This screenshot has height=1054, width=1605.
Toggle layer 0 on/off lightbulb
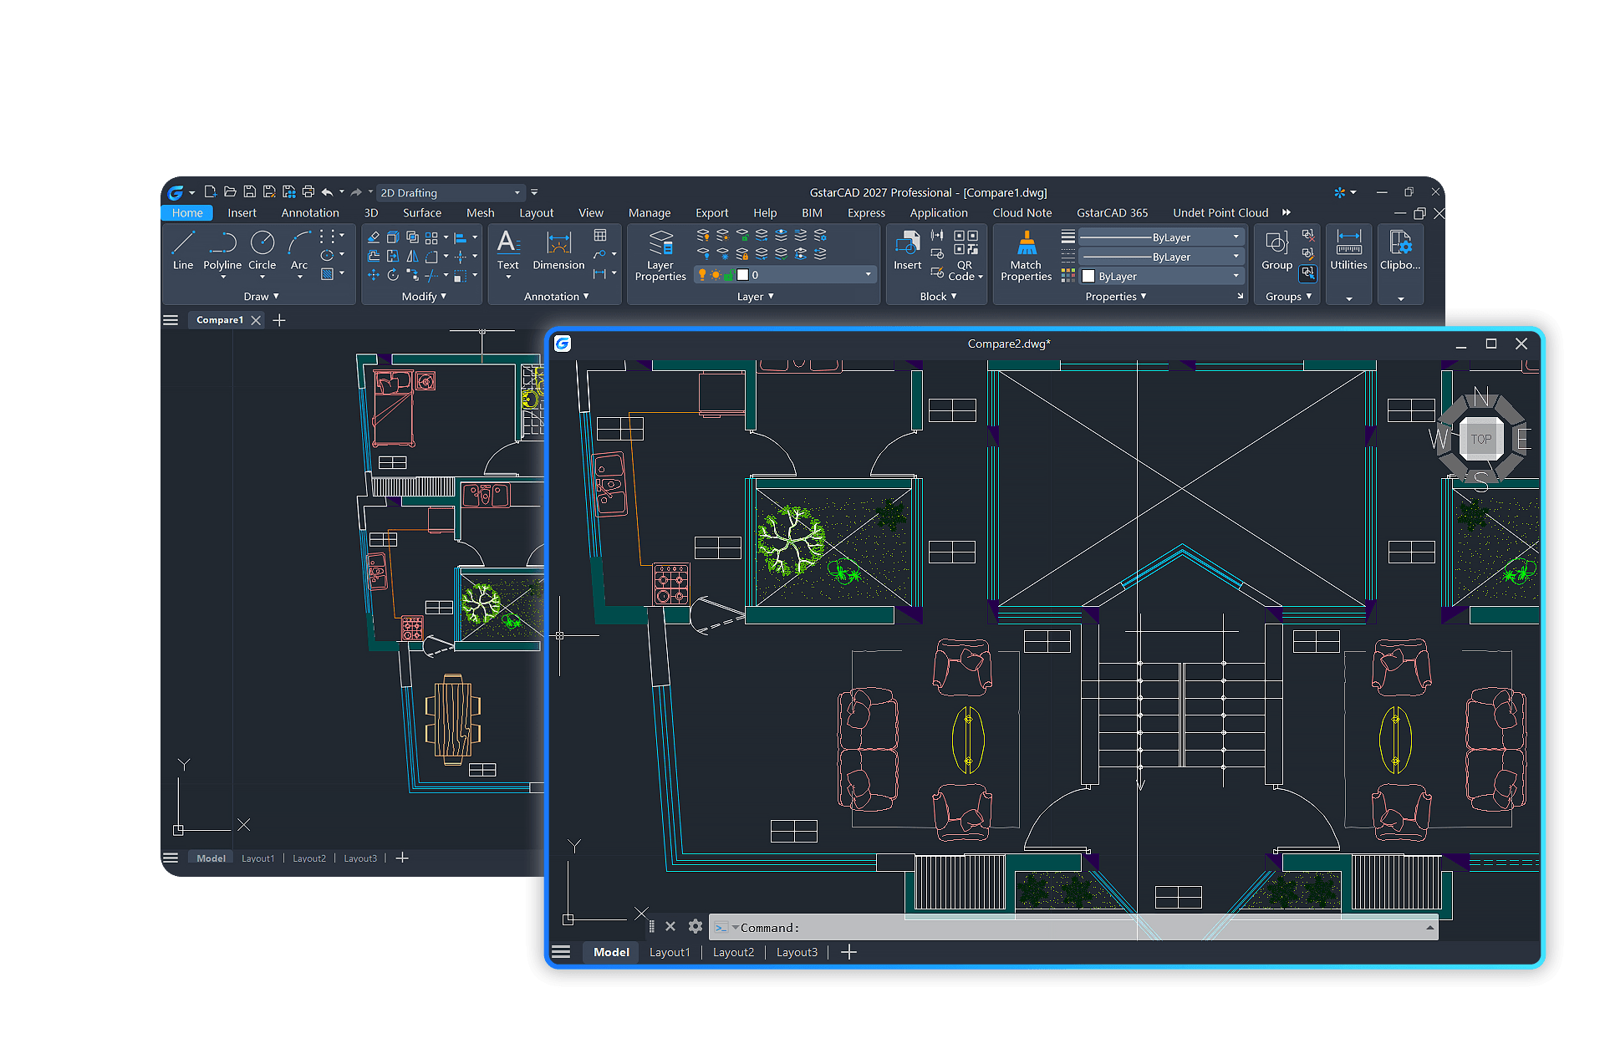(702, 275)
